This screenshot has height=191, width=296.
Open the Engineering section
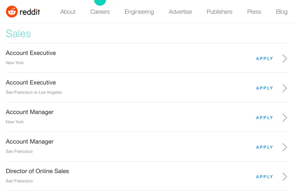pos(139,12)
